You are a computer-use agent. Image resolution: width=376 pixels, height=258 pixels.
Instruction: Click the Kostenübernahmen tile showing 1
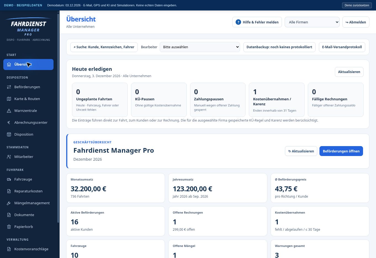pos(320,221)
